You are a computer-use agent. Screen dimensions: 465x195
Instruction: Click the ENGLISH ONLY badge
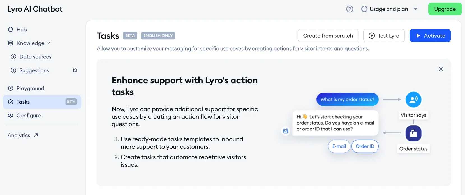158,36
